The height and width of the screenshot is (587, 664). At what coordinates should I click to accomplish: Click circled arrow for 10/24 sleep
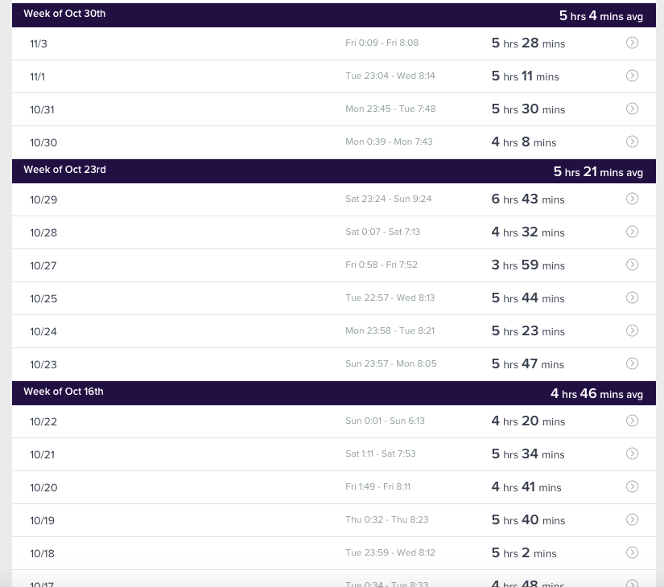[x=632, y=330]
